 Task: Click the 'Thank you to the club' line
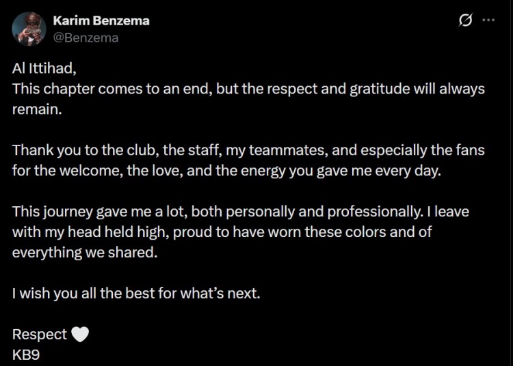[82, 150]
